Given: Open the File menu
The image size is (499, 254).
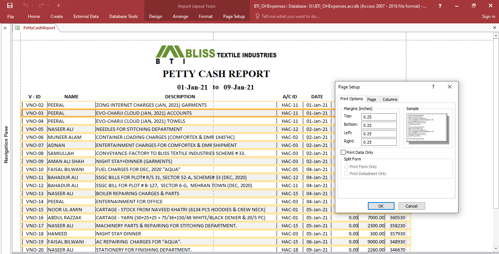Looking at the screenshot, I should pos(11,16).
